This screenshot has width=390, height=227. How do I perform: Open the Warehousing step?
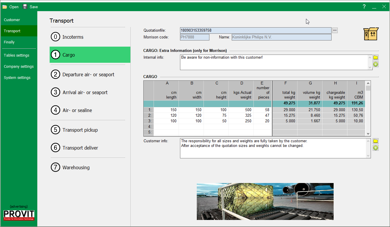(76, 167)
